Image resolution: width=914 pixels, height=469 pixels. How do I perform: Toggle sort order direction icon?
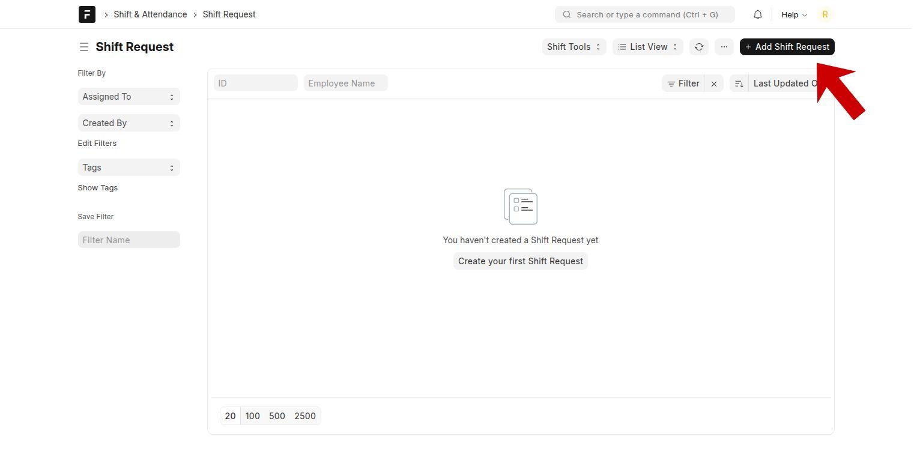click(739, 83)
